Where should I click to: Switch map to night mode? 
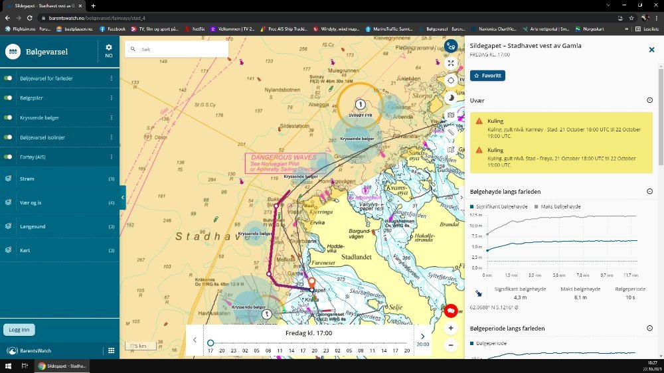coord(451,98)
